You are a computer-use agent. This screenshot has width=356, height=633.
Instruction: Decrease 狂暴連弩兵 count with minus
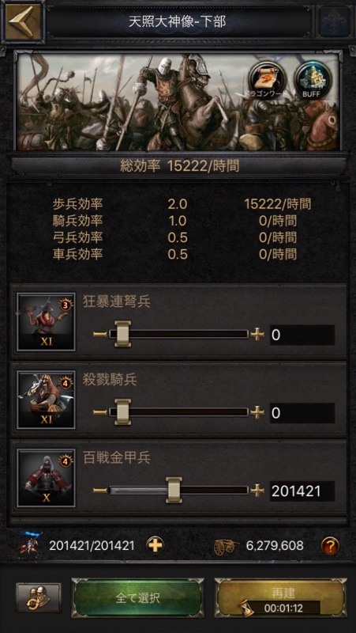point(100,334)
